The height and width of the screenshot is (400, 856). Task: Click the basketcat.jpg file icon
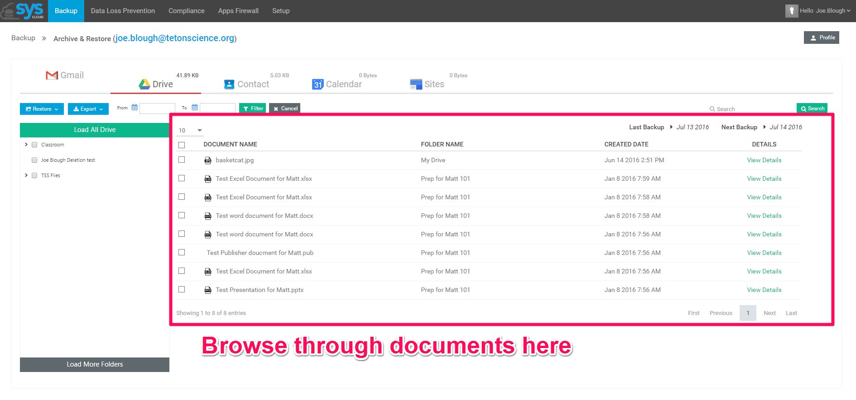[208, 160]
